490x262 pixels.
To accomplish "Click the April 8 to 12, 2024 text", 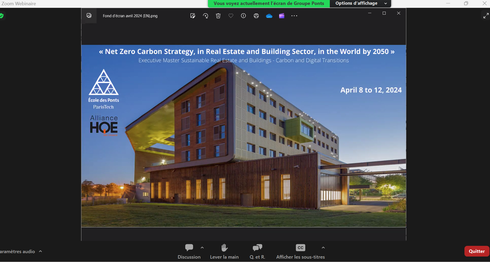I will click(371, 90).
